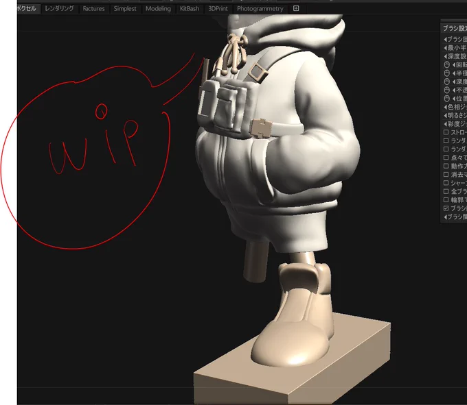
Task: Switch to the Photogrammetry tab
Action: click(260, 9)
